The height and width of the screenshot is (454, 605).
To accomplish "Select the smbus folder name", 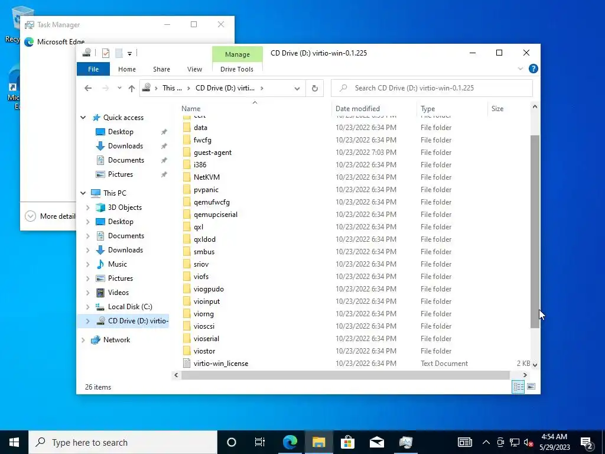I will (204, 252).
